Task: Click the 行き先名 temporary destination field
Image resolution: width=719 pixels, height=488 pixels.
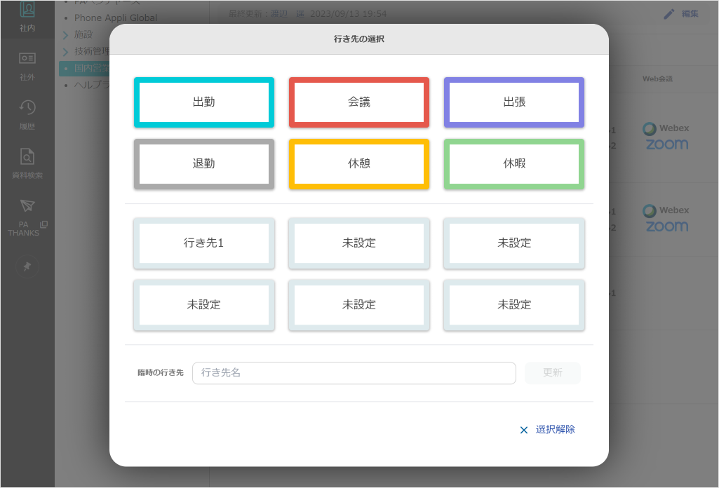Action: point(354,373)
